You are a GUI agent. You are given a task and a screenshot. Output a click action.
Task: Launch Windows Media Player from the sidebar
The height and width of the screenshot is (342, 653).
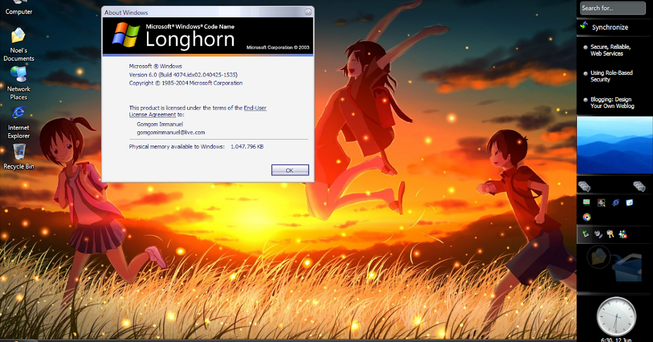click(587, 217)
